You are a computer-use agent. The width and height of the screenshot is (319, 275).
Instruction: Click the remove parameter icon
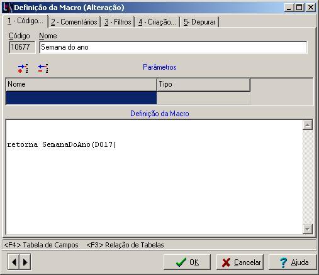[x=43, y=68]
